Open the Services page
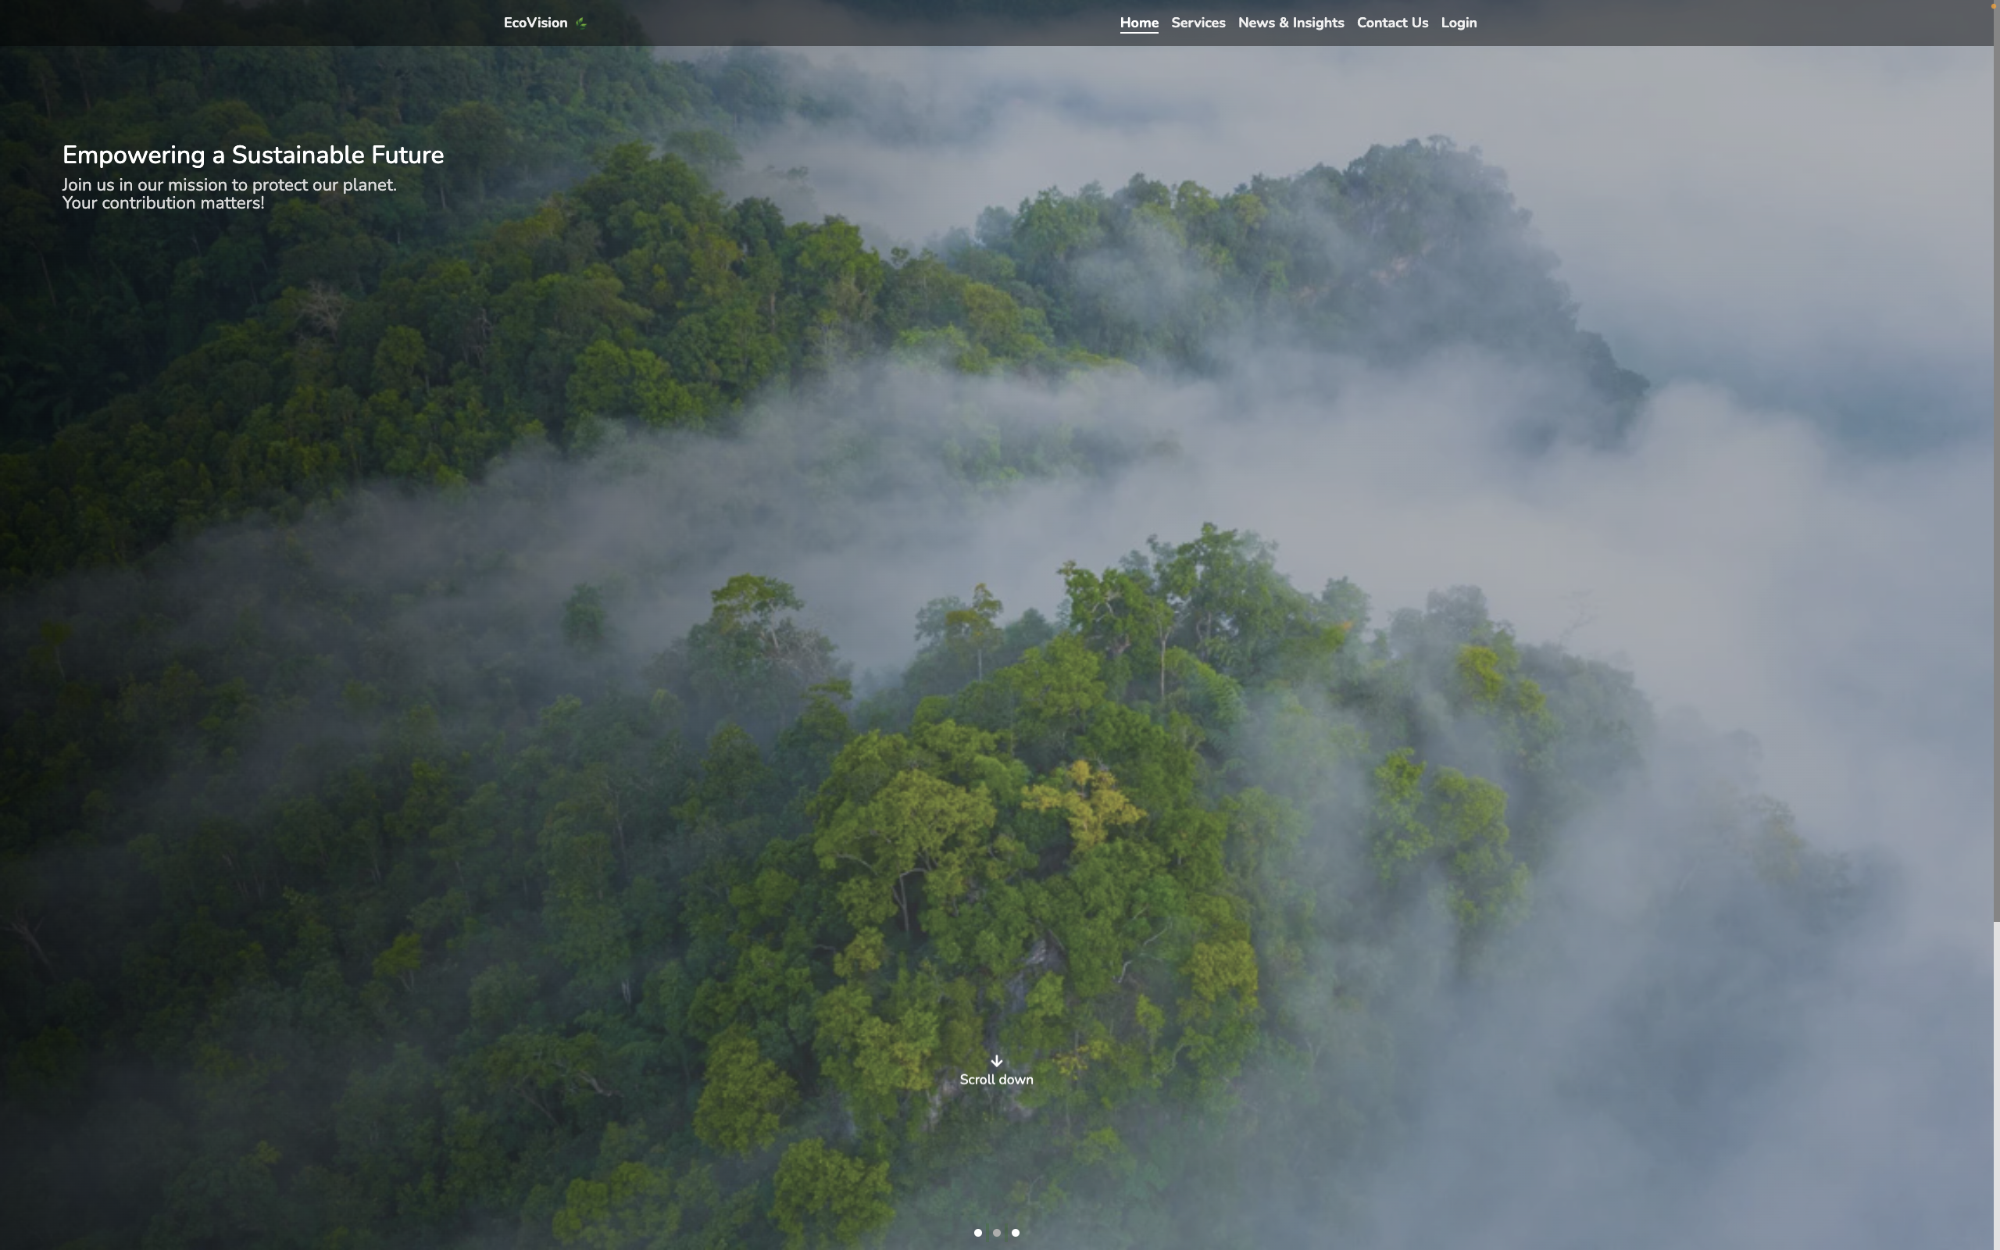The image size is (2000, 1250). pos(1198,23)
